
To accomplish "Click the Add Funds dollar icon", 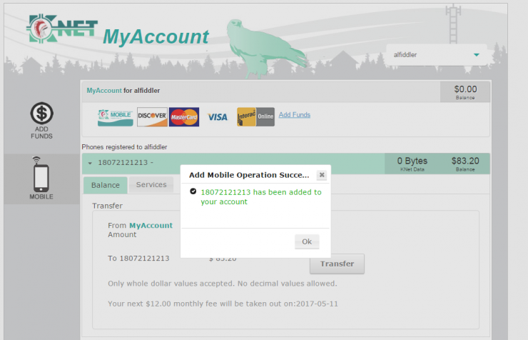I will pos(42,114).
